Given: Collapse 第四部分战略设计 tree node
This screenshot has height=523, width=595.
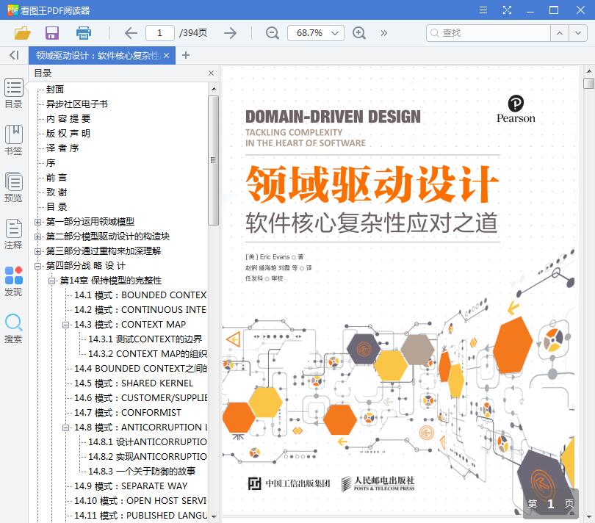Looking at the screenshot, I should click(x=37, y=266).
